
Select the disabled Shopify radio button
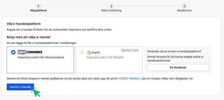click(82, 52)
